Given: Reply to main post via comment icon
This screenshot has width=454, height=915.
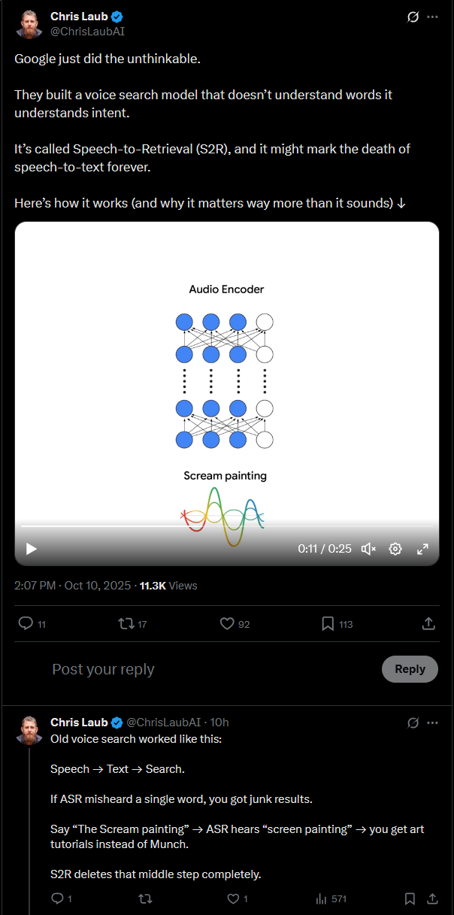Looking at the screenshot, I should 26,623.
